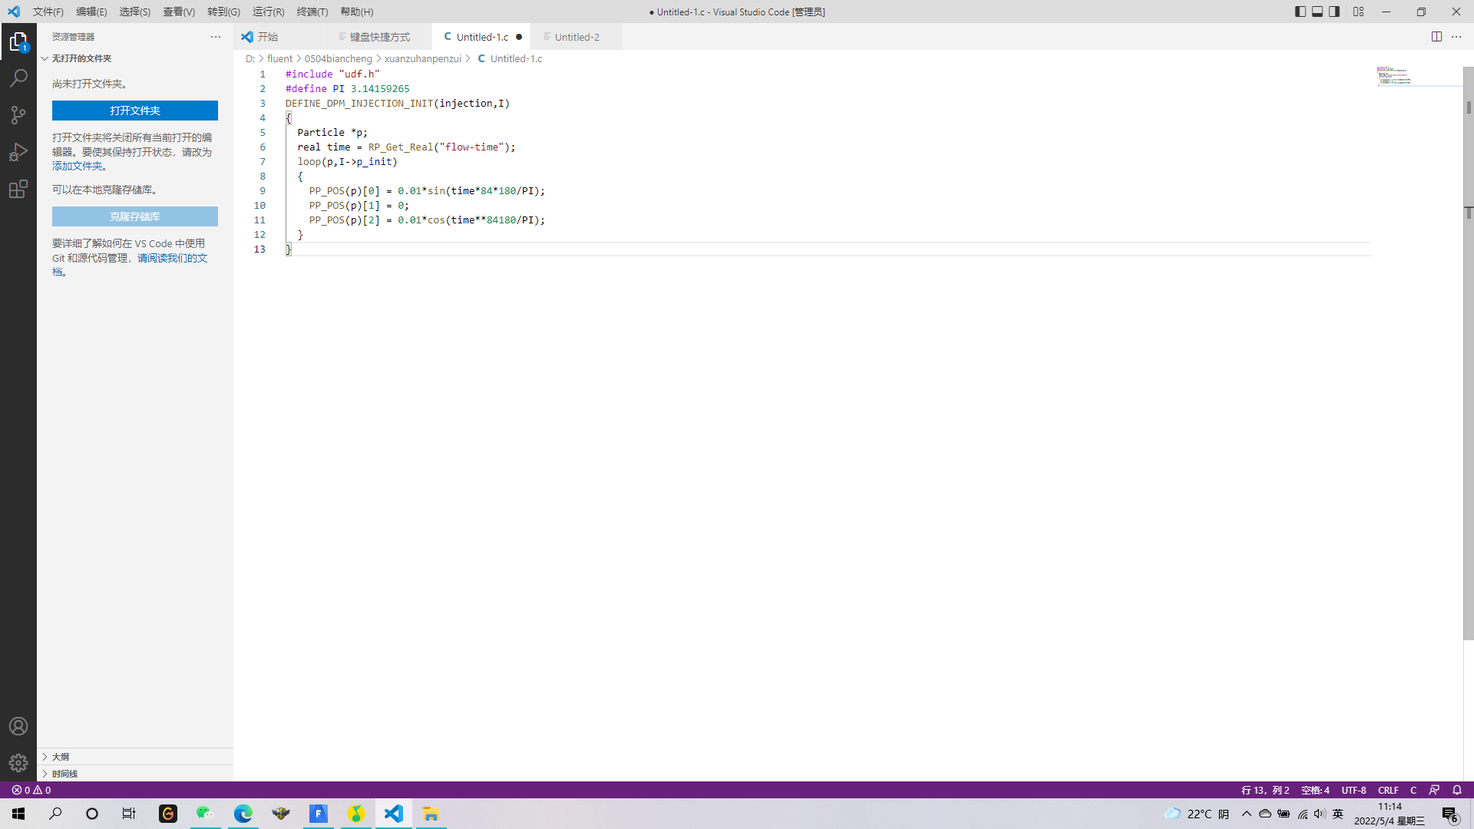Click the code minimap preview
The image size is (1474, 829).
[x=1394, y=75]
